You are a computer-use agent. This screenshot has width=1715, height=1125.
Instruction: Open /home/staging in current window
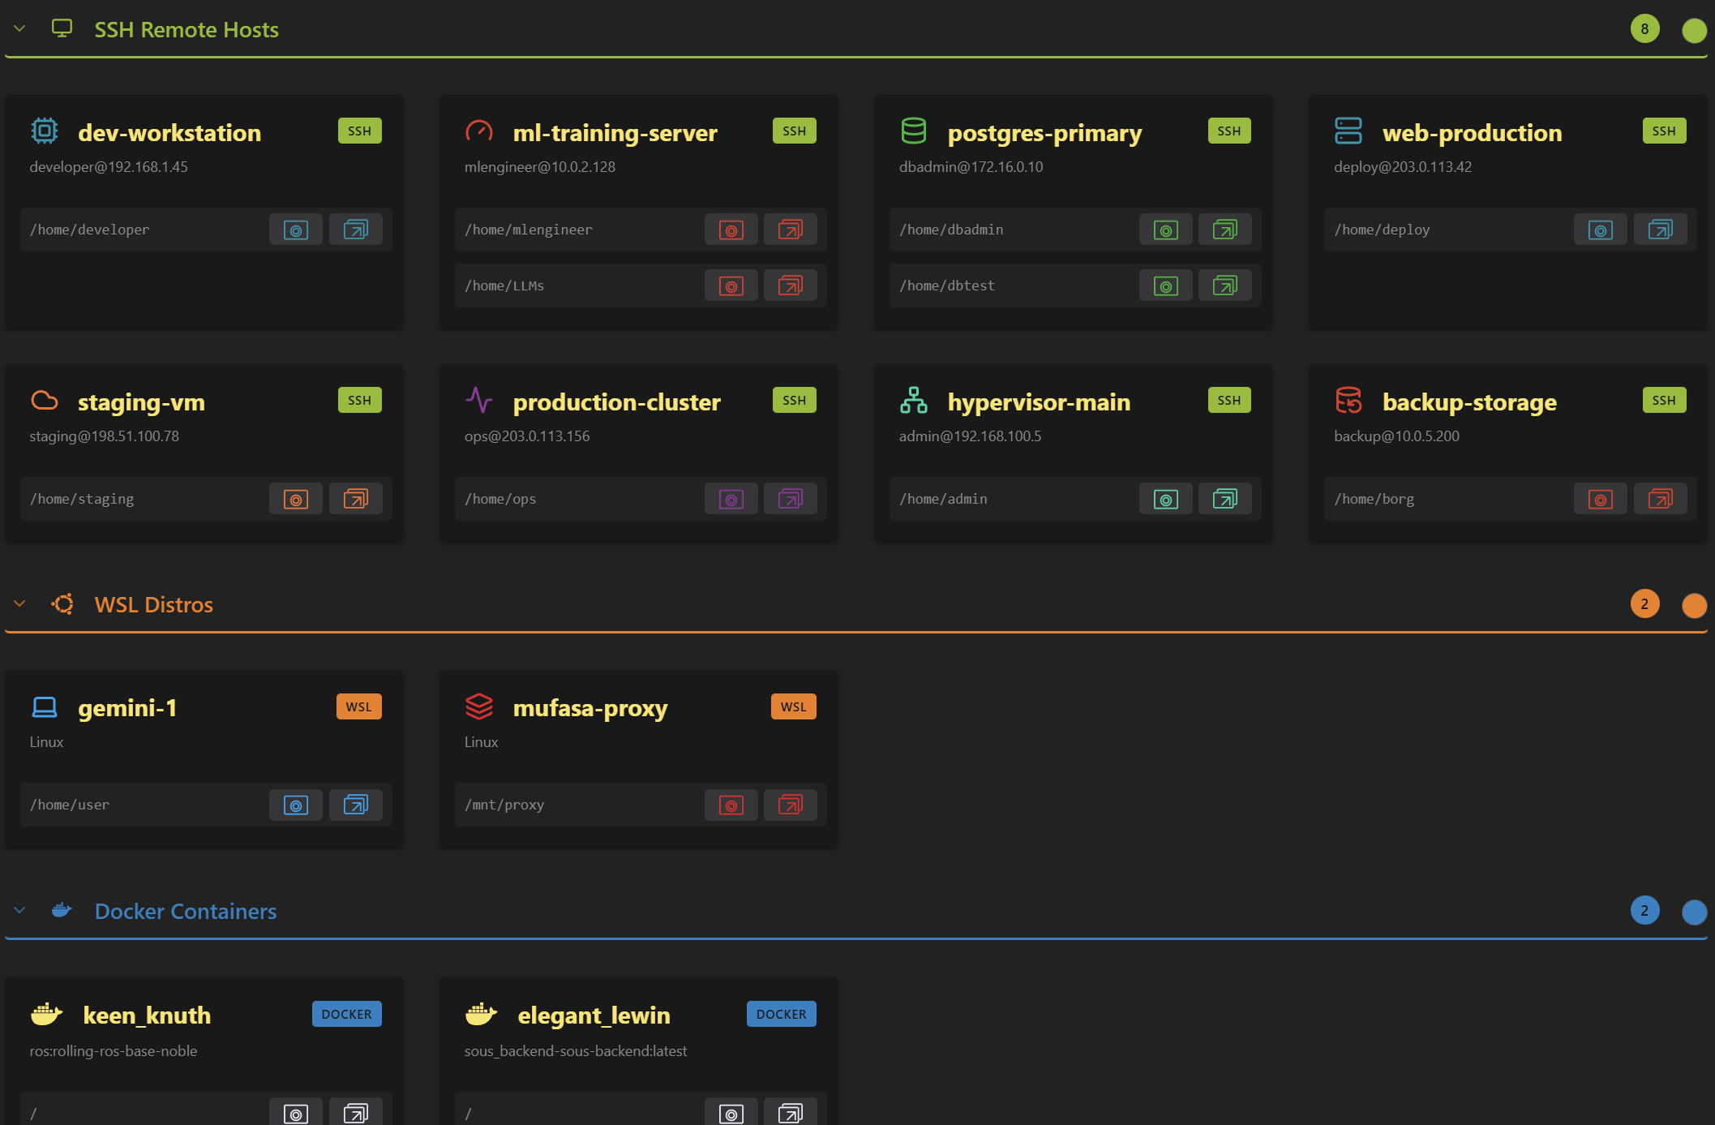click(296, 499)
